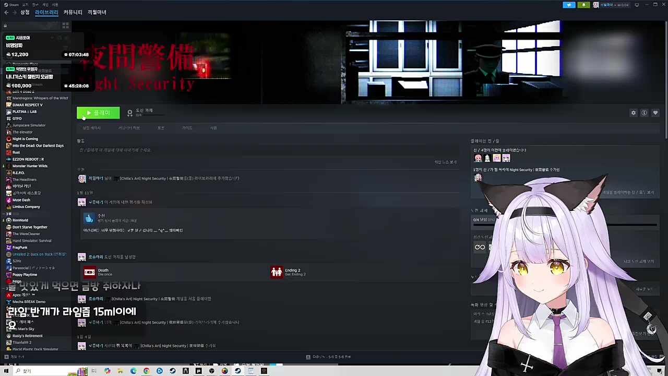Open downloads status at bottom bar
Image resolution: width=668 pixels, height=376 pixels.
[328, 357]
